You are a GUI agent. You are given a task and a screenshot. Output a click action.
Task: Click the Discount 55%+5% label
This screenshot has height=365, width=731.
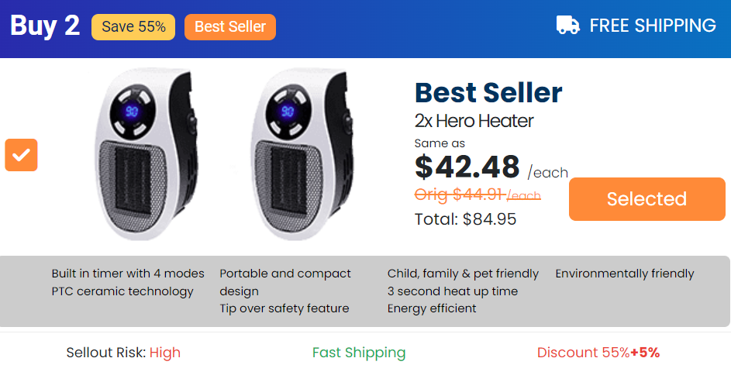click(x=598, y=353)
